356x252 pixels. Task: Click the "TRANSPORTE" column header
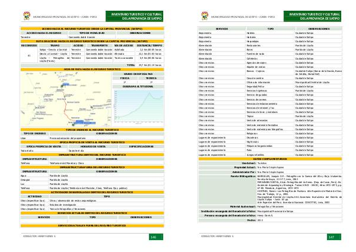(x=100, y=46)
